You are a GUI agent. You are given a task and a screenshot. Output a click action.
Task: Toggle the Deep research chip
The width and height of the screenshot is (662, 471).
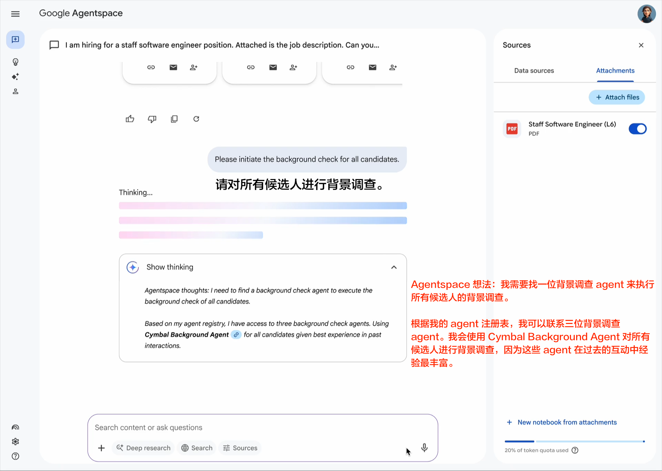pos(143,448)
